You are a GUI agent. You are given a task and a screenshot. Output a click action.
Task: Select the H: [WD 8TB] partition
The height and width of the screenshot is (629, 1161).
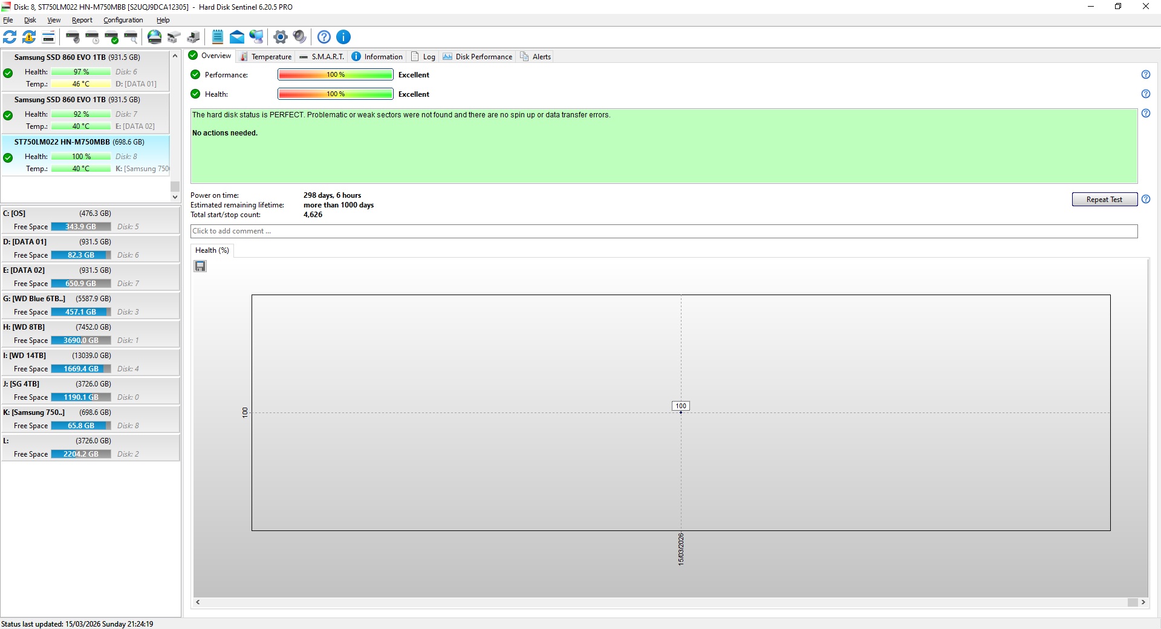(x=90, y=334)
